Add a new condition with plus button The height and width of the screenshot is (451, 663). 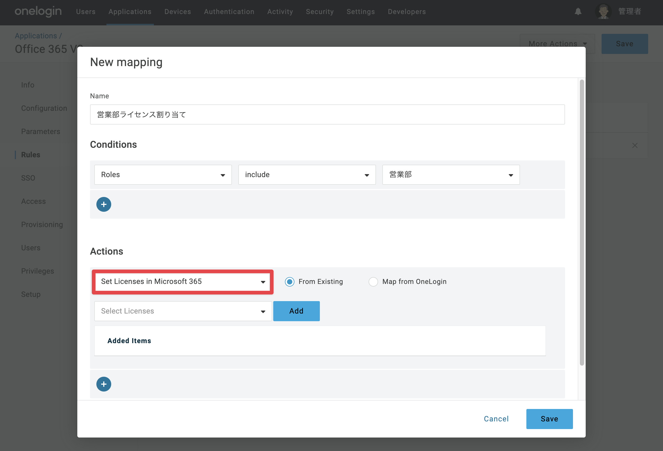click(x=104, y=204)
